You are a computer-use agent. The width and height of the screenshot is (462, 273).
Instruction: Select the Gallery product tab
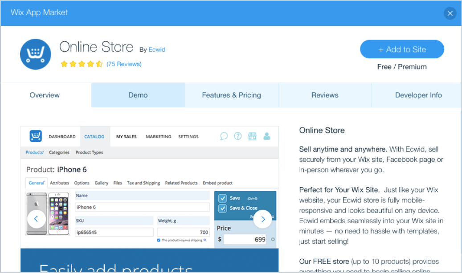[102, 183]
